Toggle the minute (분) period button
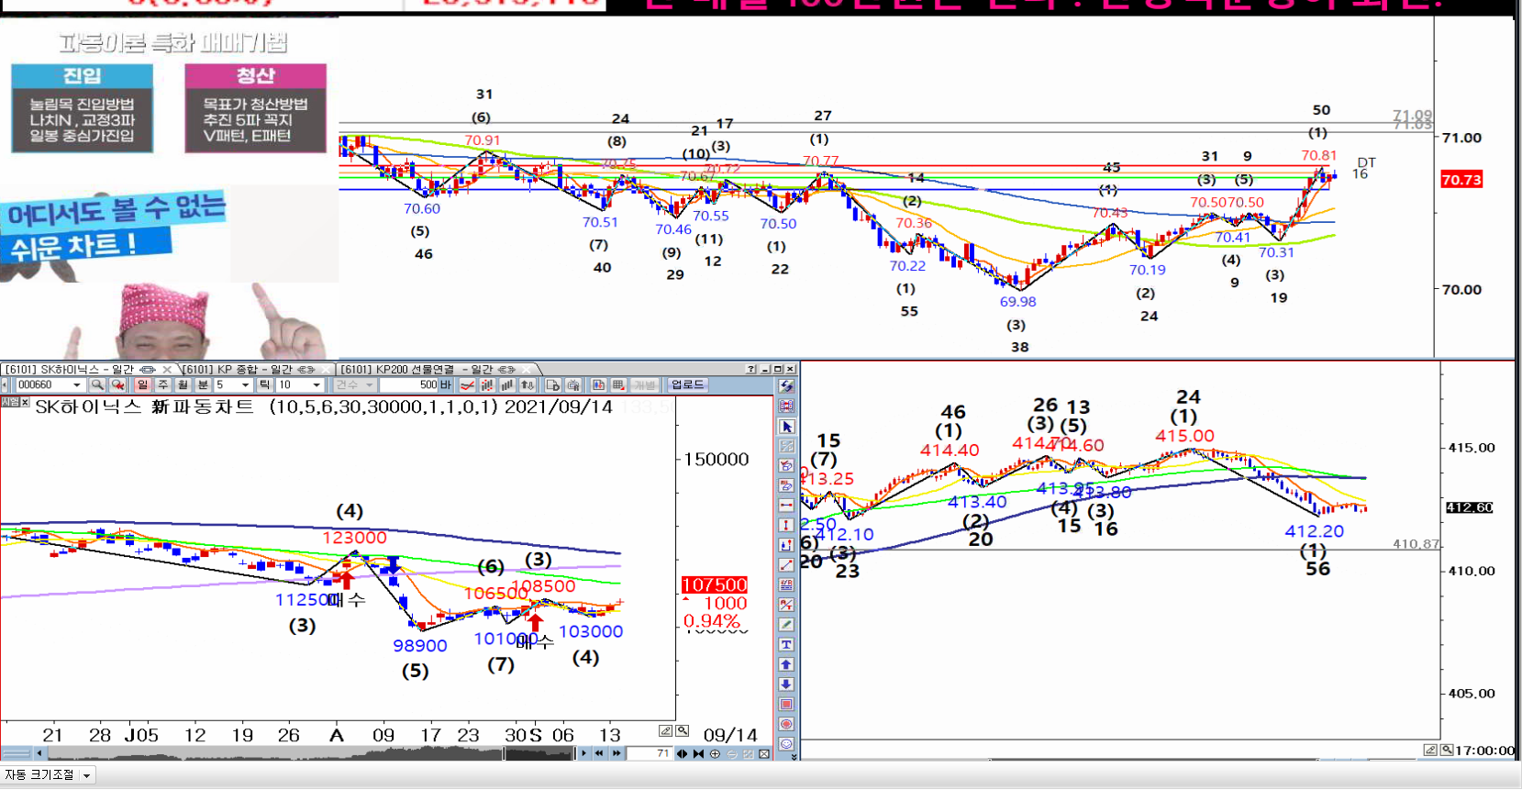Image resolution: width=1522 pixels, height=790 pixels. 203,385
